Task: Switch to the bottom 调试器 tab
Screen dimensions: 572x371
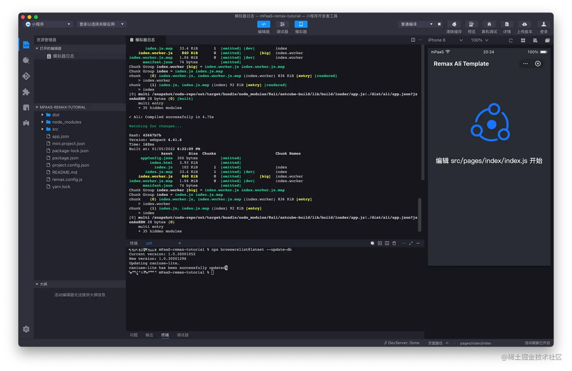Action: tap(183, 335)
